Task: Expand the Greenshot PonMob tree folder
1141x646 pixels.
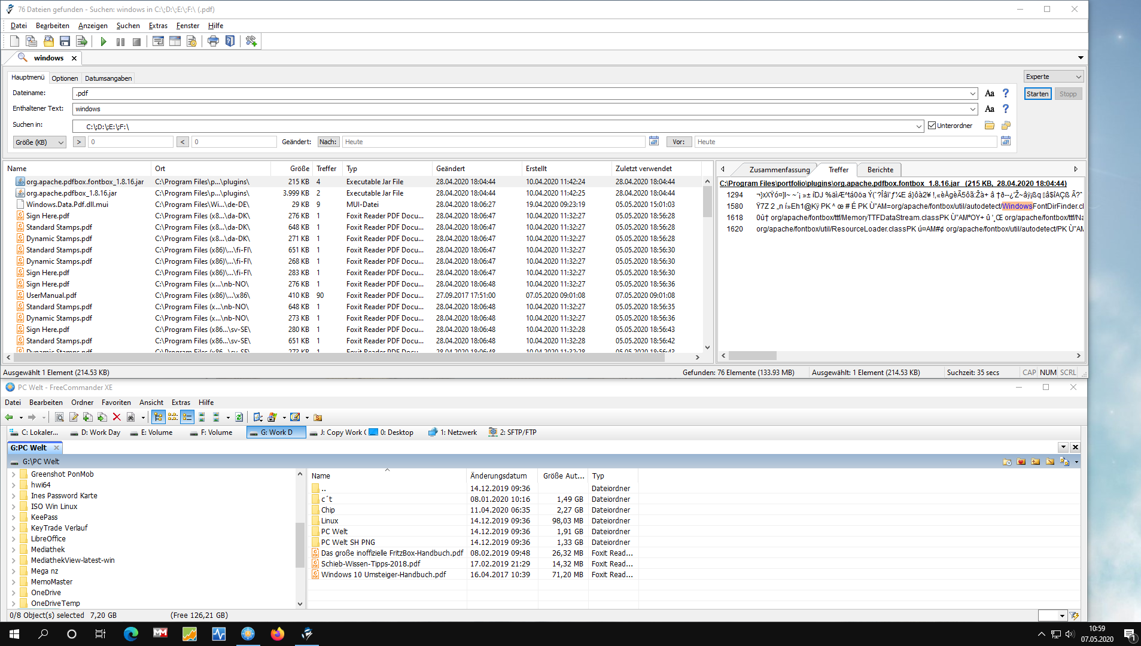Action: coord(14,474)
